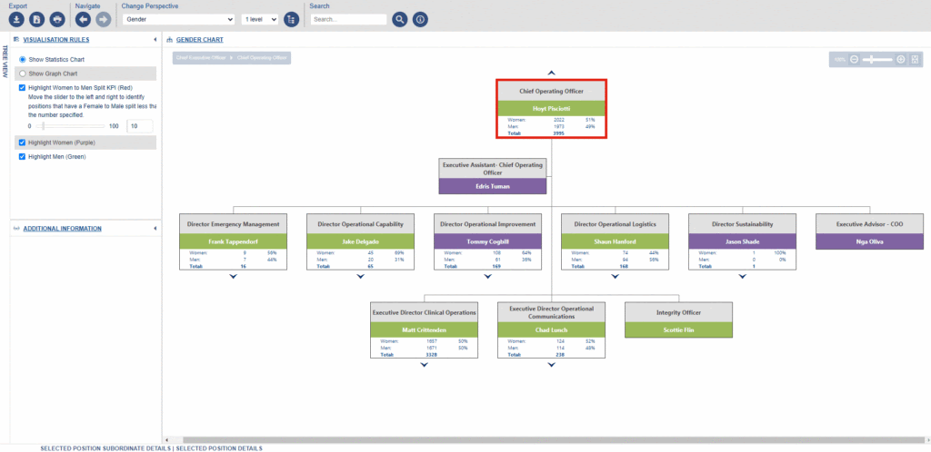Click the Visualisation Rules panel icon
Image resolution: width=931 pixels, height=452 pixels.
tap(16, 40)
